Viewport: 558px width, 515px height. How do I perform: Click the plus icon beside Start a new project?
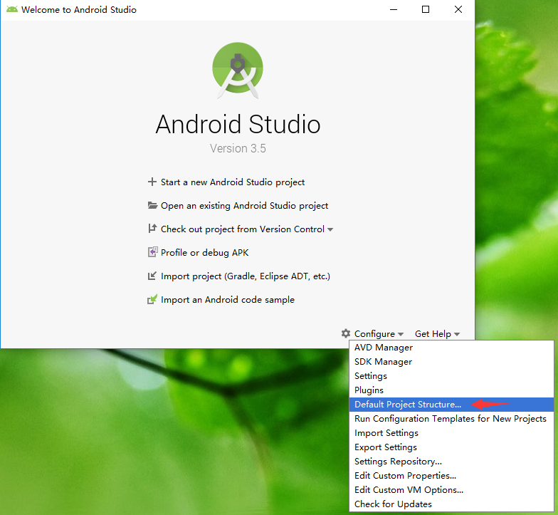tap(152, 182)
